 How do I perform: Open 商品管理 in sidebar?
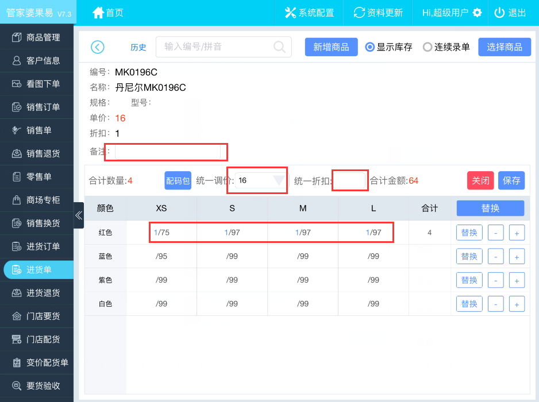[x=37, y=37]
